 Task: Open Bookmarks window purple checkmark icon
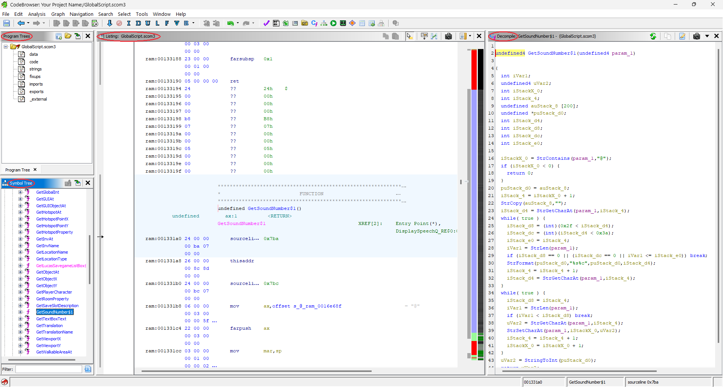pyautogui.click(x=266, y=23)
